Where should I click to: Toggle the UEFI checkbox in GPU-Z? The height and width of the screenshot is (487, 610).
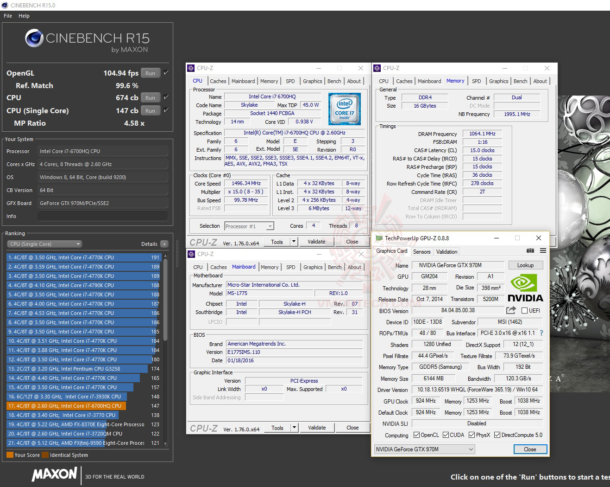point(525,311)
